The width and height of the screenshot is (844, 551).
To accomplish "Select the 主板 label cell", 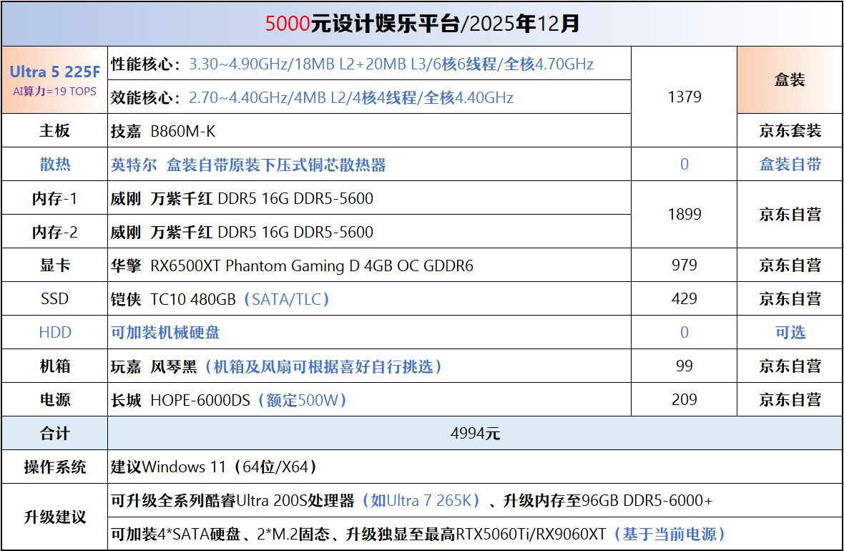I will tap(54, 130).
